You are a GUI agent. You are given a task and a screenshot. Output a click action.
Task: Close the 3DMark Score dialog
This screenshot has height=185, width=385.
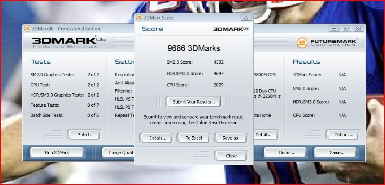[231, 155]
